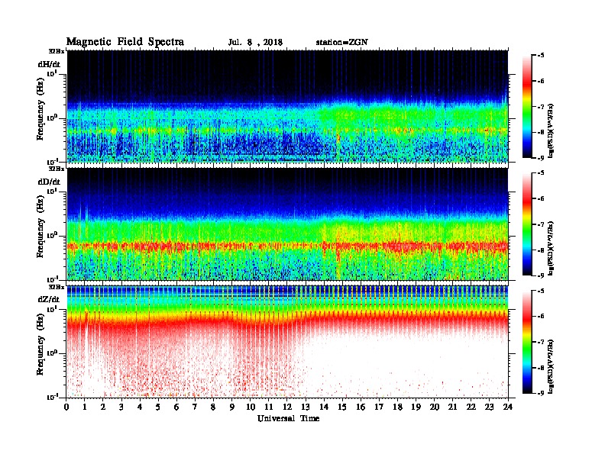
Task: Click inside the dZ/dt spectrogram plot
Action: coord(287,342)
